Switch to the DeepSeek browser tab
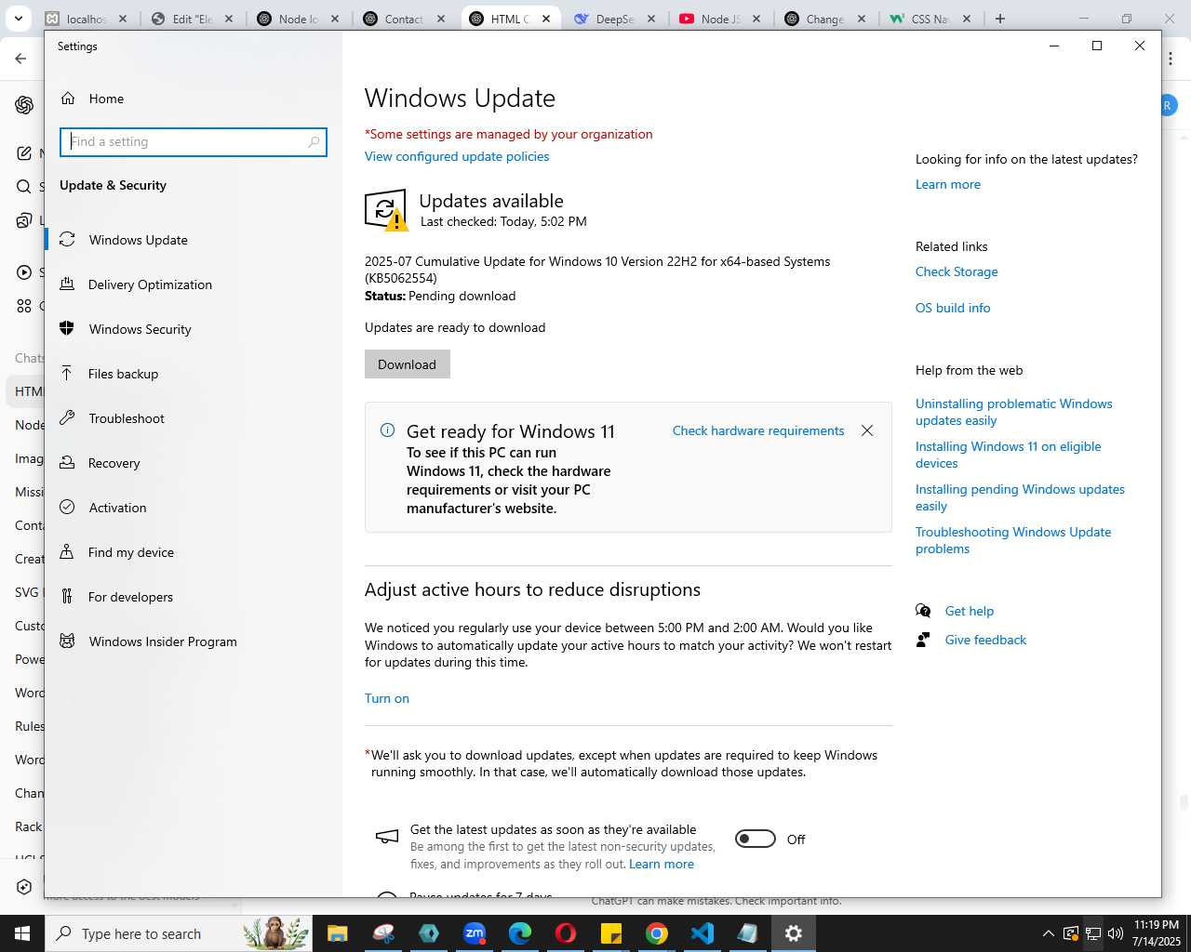Image resolution: width=1191 pixels, height=952 pixels. (x=615, y=19)
